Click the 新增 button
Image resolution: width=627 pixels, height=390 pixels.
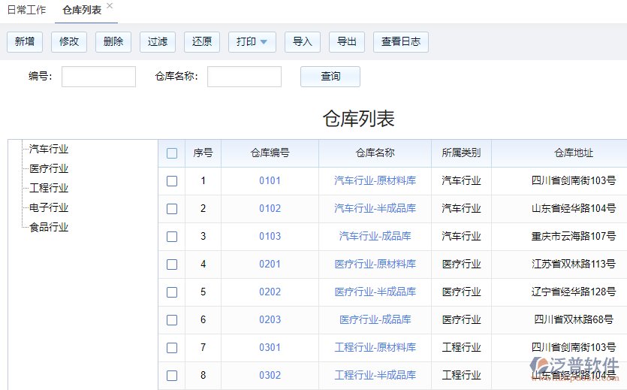pyautogui.click(x=25, y=42)
